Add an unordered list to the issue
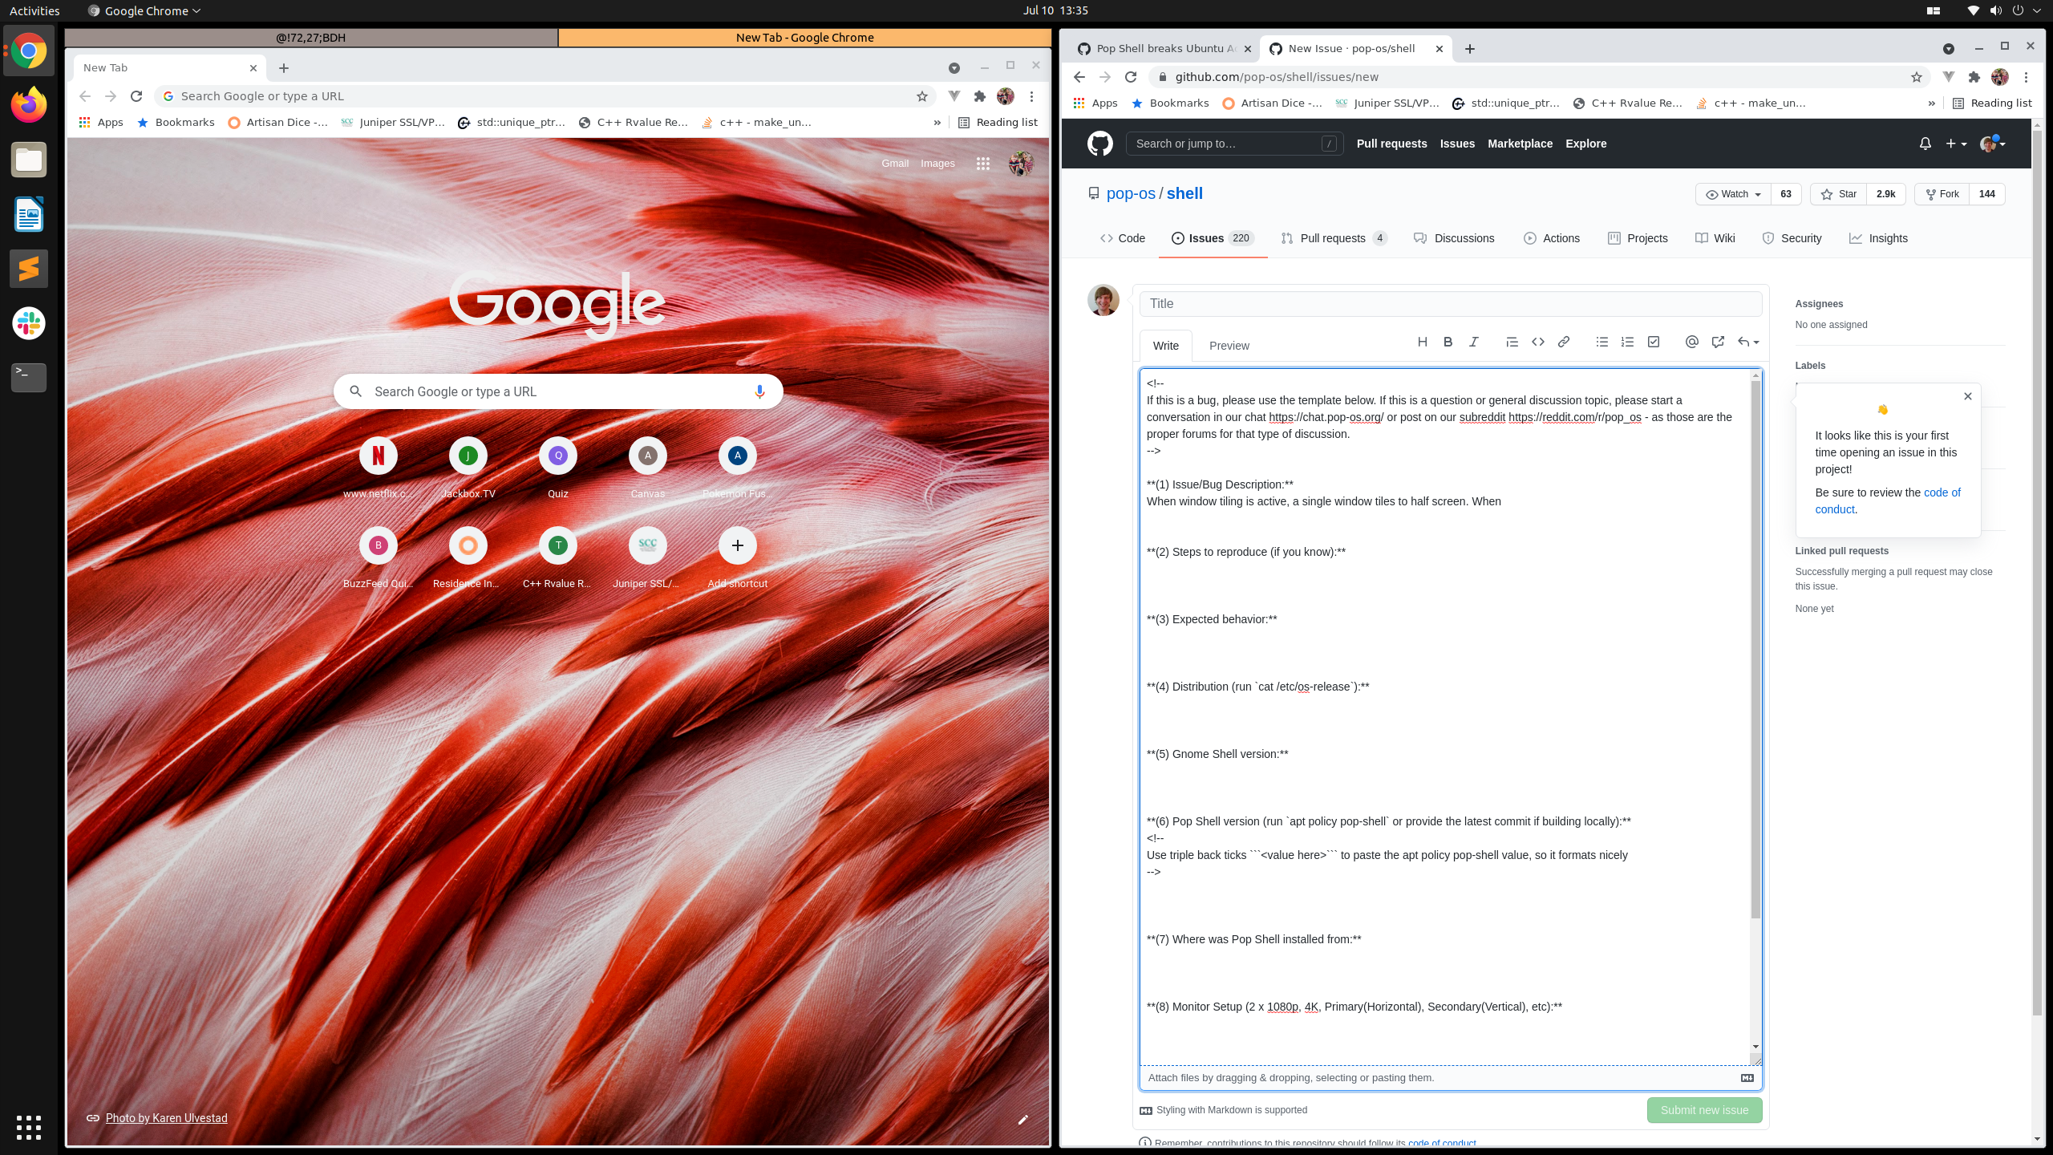Viewport: 2053px width, 1155px height. click(1602, 342)
